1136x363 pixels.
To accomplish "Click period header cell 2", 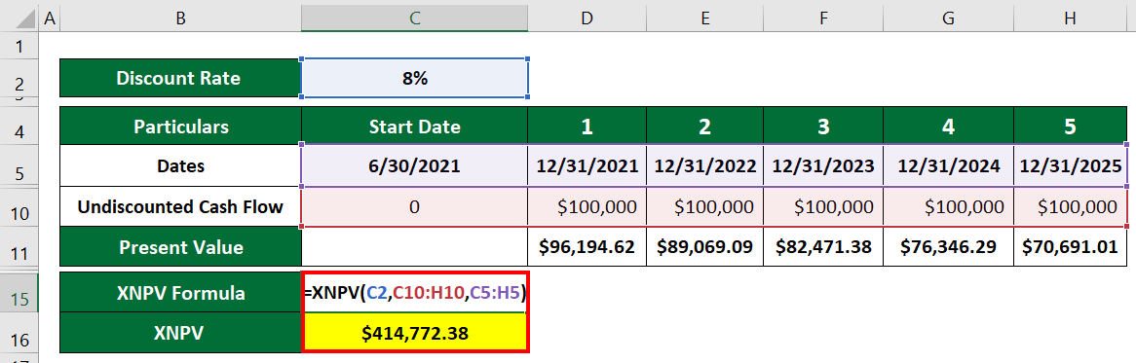I will click(x=705, y=127).
